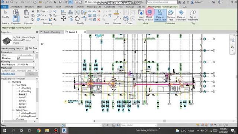Toggle Place on Face mode
Viewport: 238px width, 134px height.
171,15
